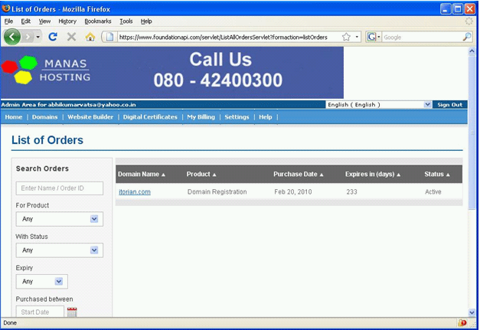Open Settings in the site navigation

[x=237, y=117]
